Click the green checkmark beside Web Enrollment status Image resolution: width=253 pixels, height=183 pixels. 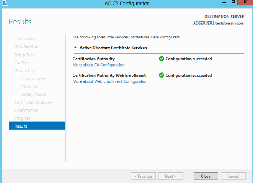click(161, 75)
